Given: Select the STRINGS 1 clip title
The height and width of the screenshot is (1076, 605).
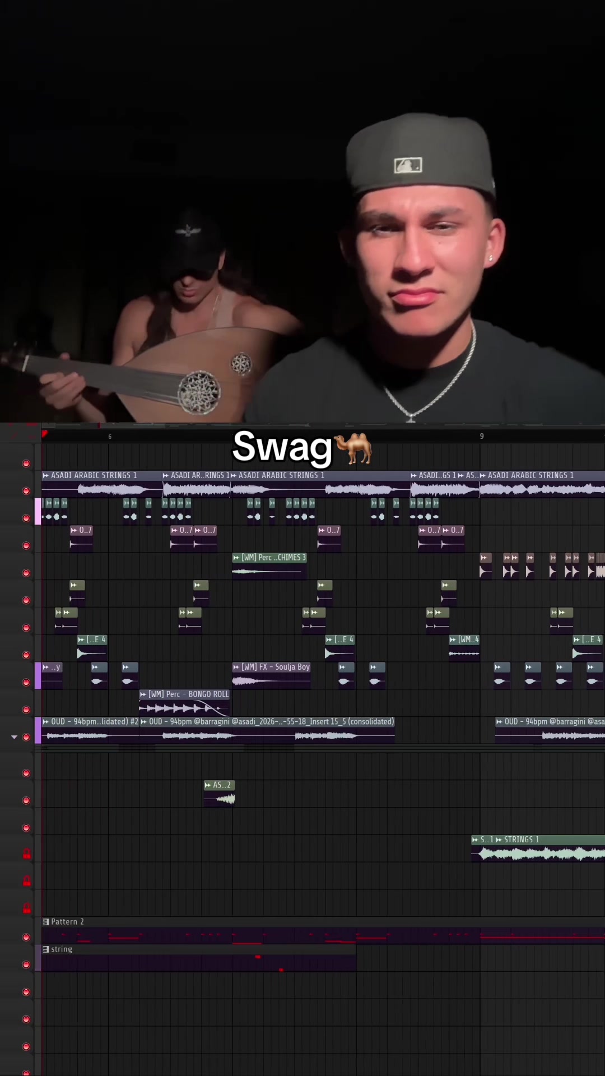Looking at the screenshot, I should pyautogui.click(x=522, y=840).
